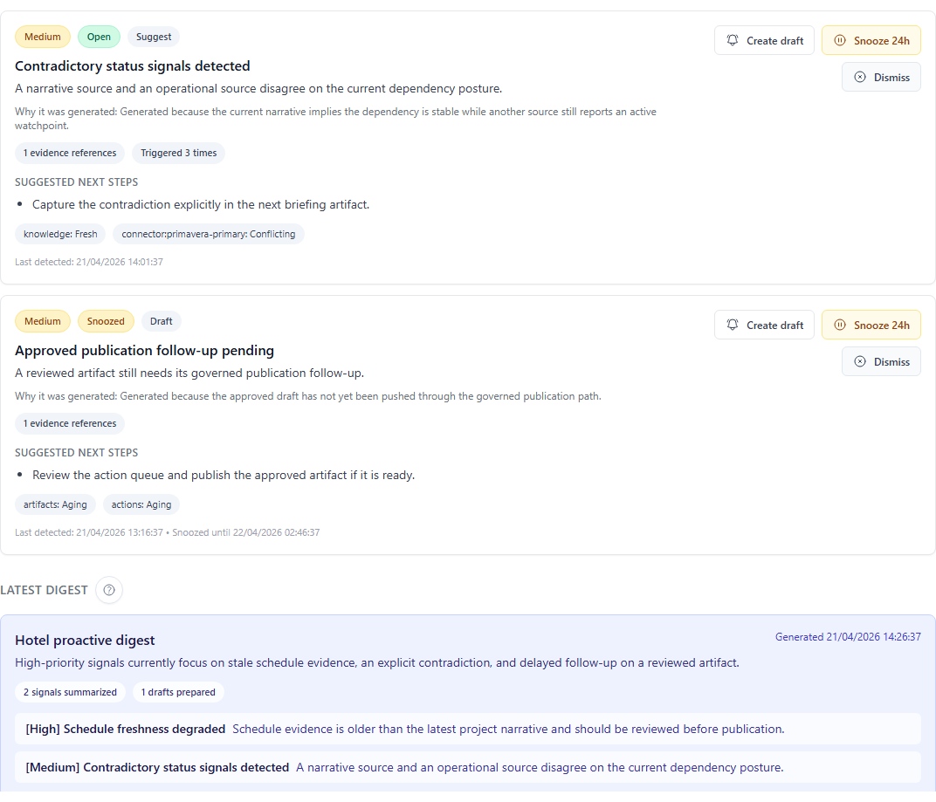Click the Snoozed status pill on the second signal
The height and width of the screenshot is (802, 936).
tap(106, 321)
